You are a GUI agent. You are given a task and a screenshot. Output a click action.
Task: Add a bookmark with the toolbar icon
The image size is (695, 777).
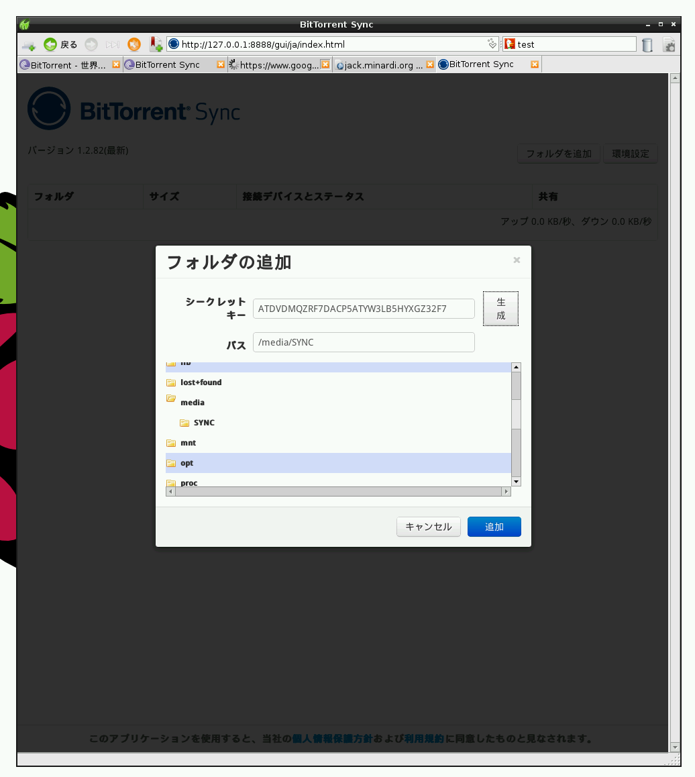[x=156, y=44]
